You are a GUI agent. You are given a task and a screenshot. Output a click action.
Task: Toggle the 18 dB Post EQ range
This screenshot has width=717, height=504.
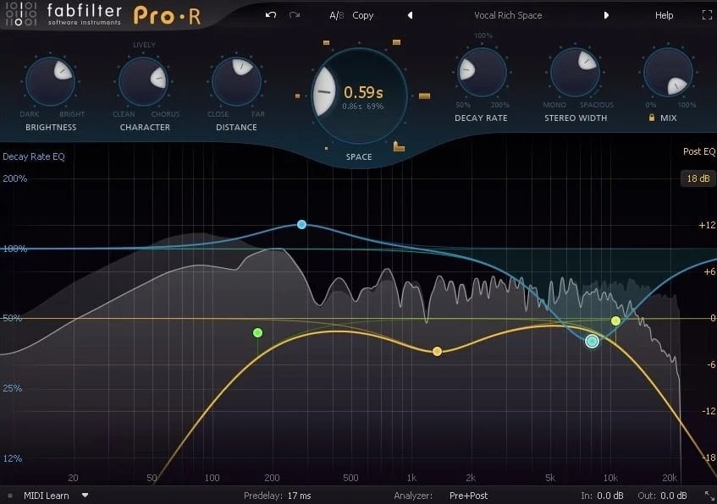pos(698,178)
